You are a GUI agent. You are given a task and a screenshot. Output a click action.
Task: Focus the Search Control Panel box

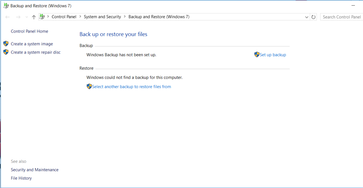coord(341,17)
